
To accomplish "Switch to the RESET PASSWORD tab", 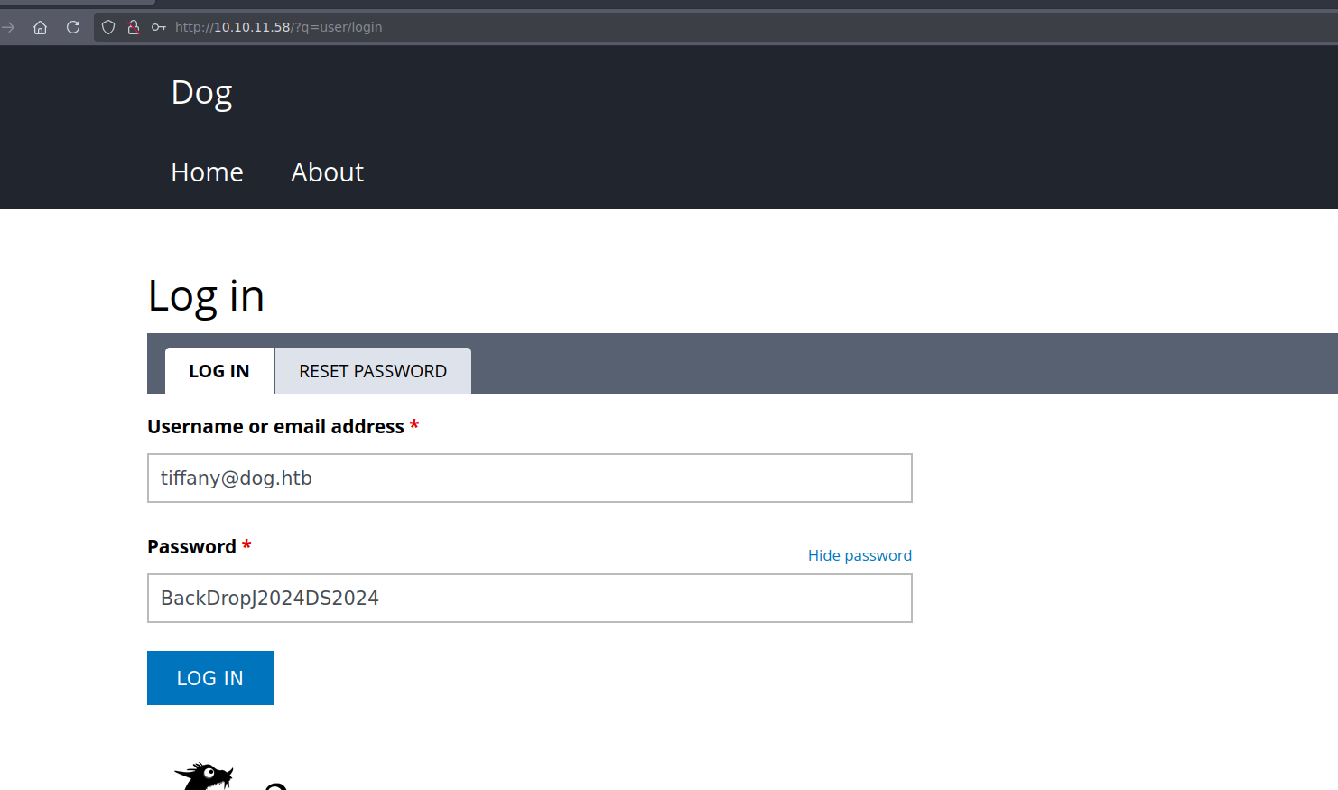I will pyautogui.click(x=373, y=371).
